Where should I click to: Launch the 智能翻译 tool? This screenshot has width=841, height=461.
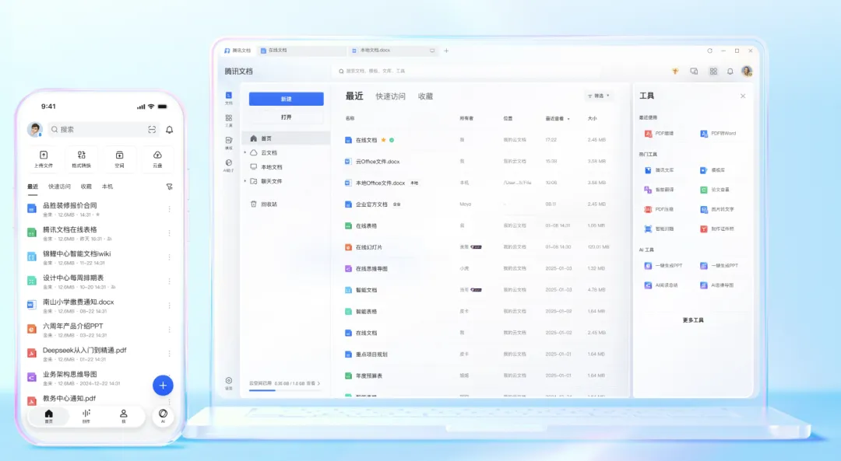tap(660, 190)
